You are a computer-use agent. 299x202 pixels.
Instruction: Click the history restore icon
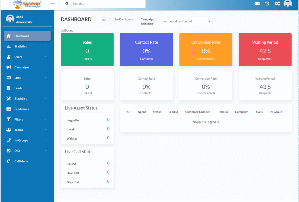(267, 4)
